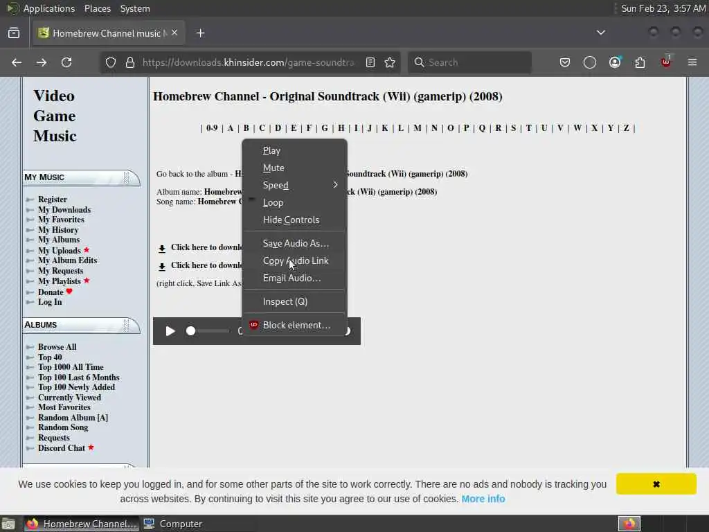This screenshot has width=709, height=532.
Task: Click the Firefox workspace switcher thumbnail
Action: (629, 524)
